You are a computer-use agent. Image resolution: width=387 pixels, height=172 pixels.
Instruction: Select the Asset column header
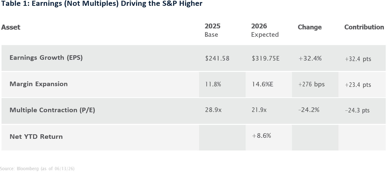pos(11,27)
